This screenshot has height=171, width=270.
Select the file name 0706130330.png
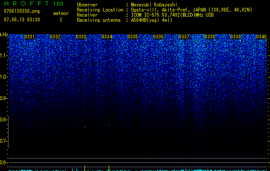[x=22, y=12]
